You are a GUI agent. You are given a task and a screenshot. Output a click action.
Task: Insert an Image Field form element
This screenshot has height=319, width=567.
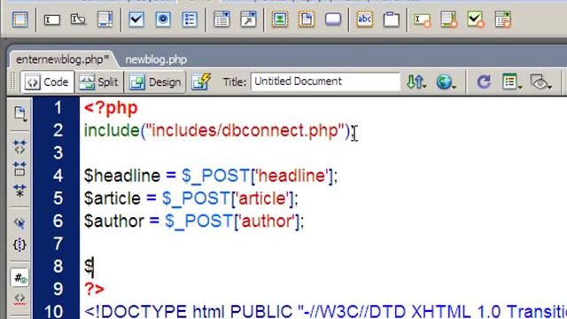280,19
